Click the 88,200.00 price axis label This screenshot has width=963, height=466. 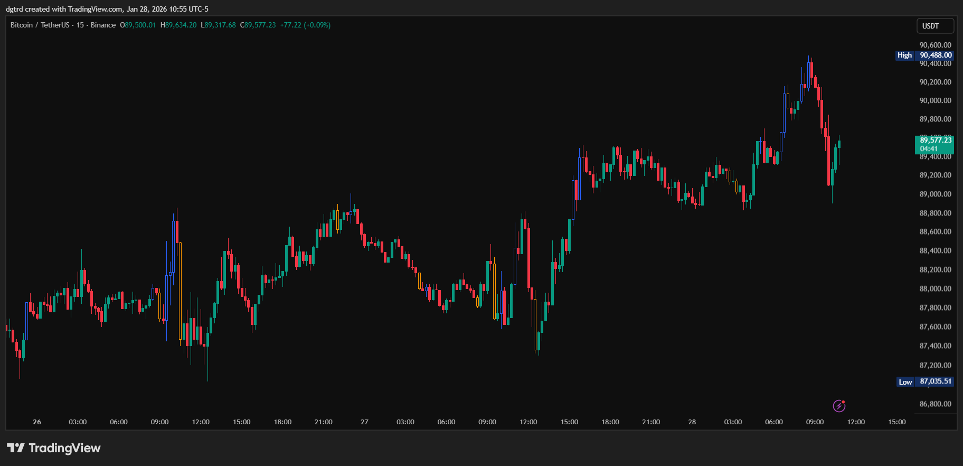(936, 269)
